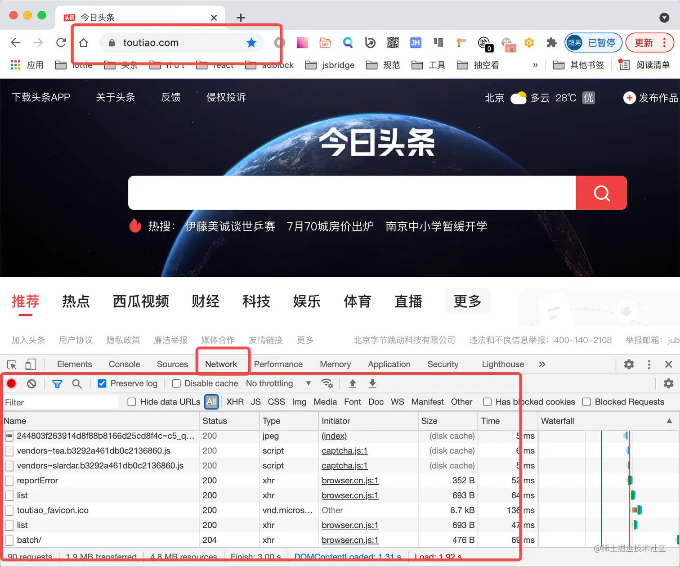Select the toutiao_favicon.ico request
The height and width of the screenshot is (567, 680).
(53, 510)
